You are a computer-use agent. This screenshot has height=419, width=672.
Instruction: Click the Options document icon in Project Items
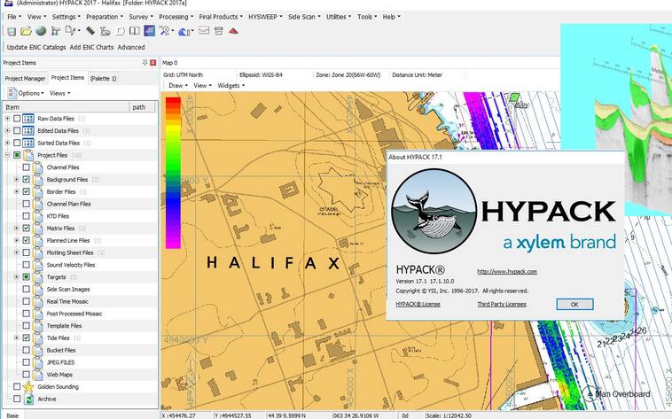coord(12,93)
